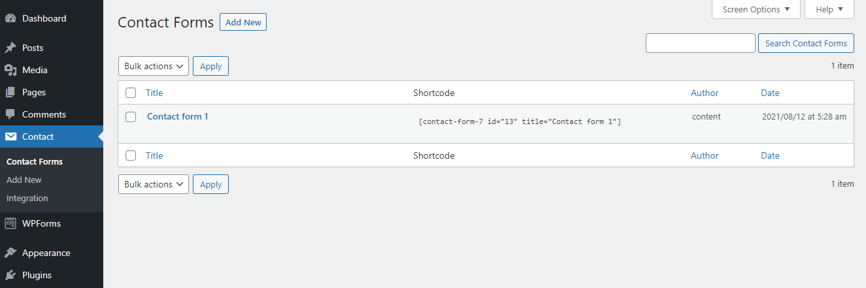Click the contact forms search input field
The height and width of the screenshot is (288, 866).
click(700, 43)
